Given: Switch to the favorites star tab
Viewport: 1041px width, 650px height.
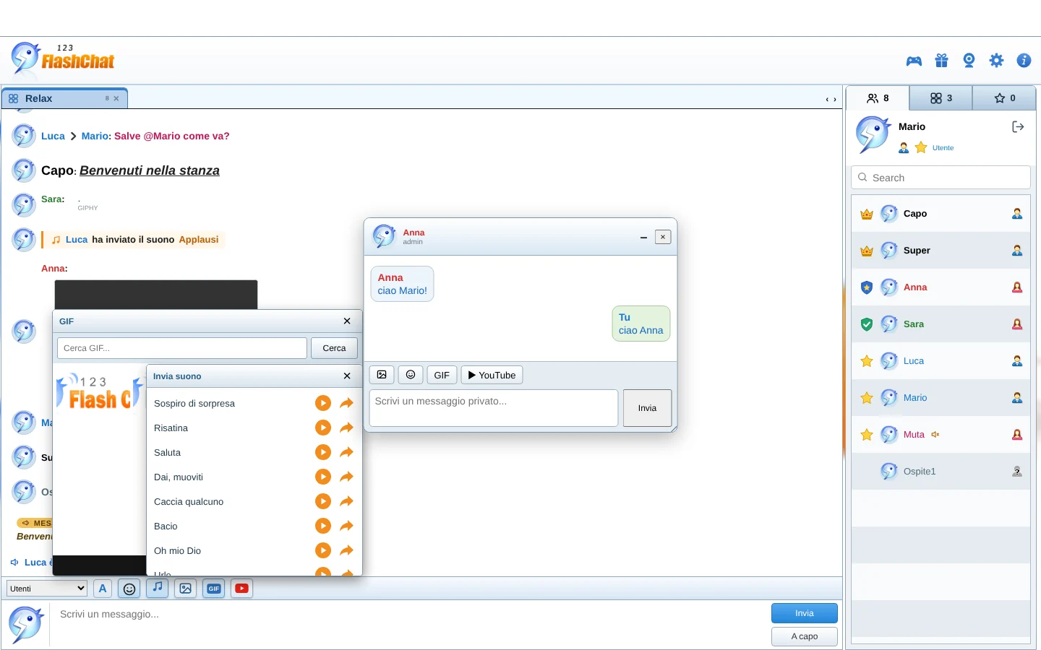Looking at the screenshot, I should tap(1004, 98).
